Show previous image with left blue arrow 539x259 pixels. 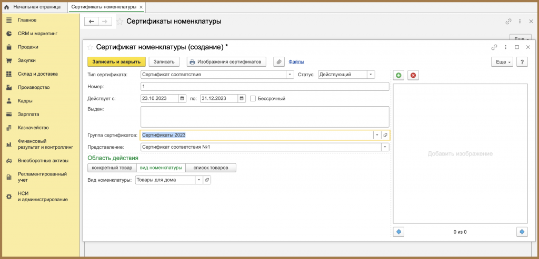point(398,232)
